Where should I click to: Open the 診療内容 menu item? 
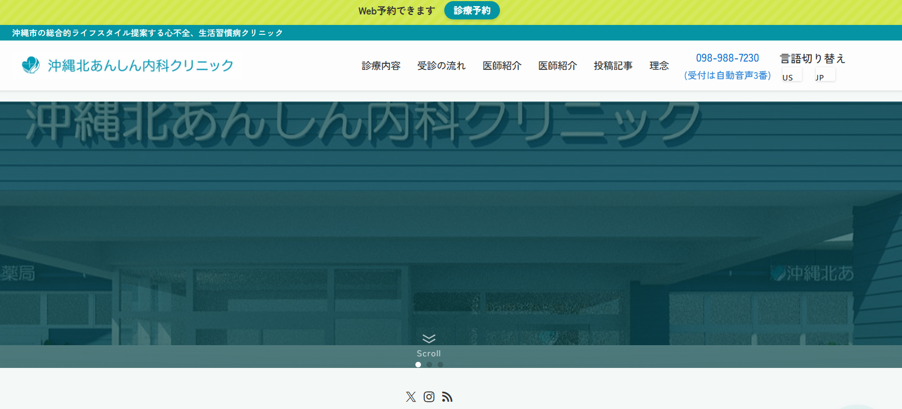pyautogui.click(x=381, y=65)
